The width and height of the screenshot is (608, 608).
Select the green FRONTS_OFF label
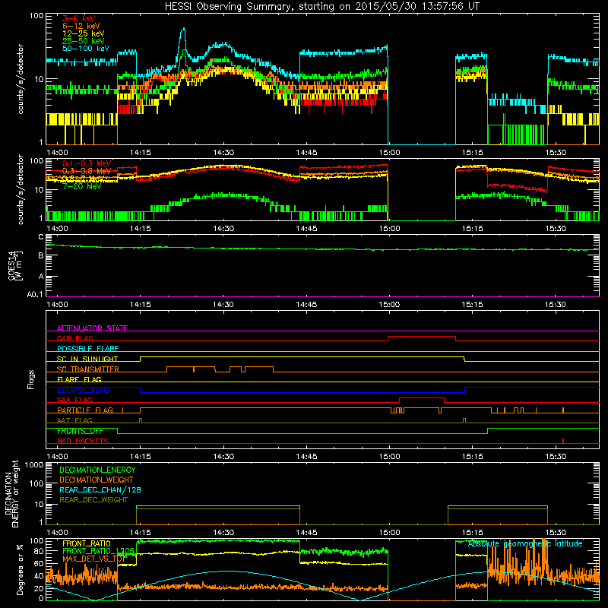[x=80, y=431]
